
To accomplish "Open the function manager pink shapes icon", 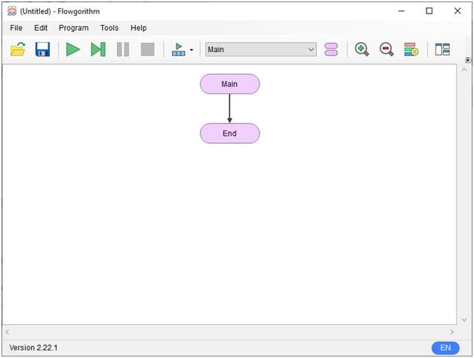I will pyautogui.click(x=331, y=49).
